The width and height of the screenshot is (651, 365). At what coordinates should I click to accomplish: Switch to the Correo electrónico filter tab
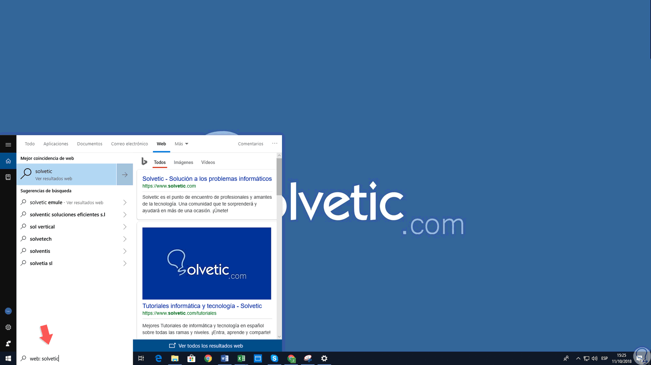(129, 144)
